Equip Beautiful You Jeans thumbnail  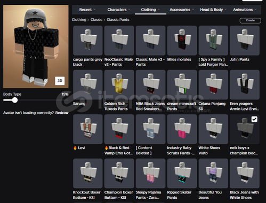[213, 174]
